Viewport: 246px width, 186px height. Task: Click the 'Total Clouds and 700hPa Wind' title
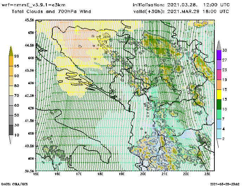(x=51, y=12)
